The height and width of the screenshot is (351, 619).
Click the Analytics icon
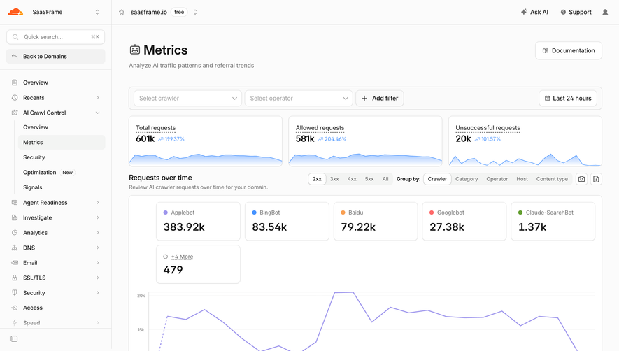(15, 233)
